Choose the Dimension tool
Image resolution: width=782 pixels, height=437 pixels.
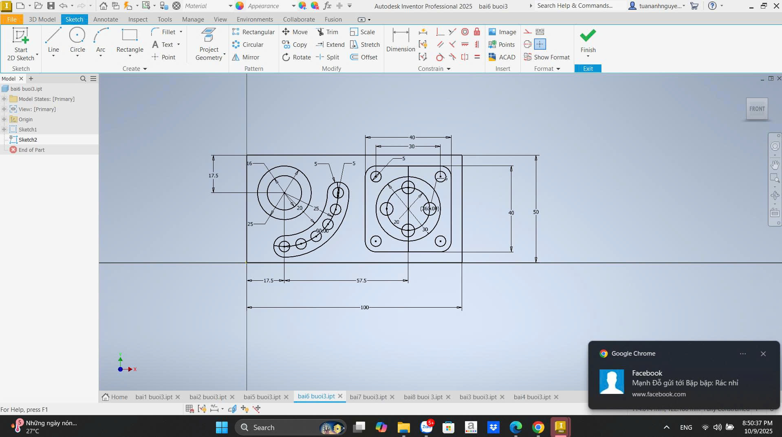click(400, 41)
